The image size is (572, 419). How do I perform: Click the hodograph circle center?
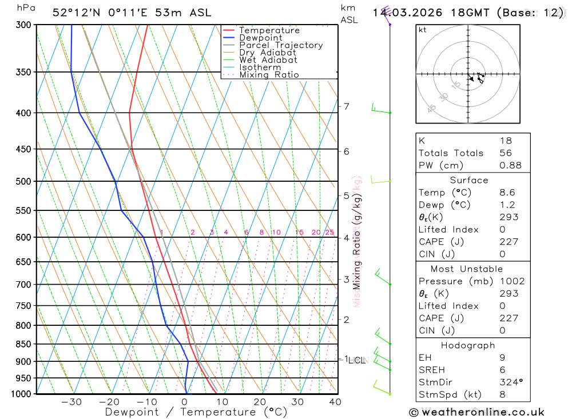468,74
